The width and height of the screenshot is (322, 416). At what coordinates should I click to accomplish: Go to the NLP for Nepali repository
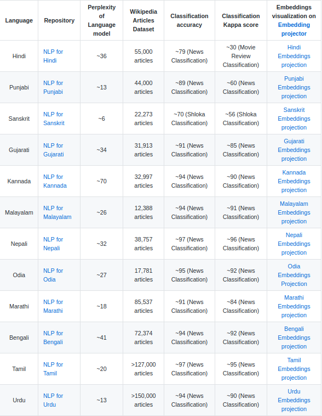[x=53, y=244]
